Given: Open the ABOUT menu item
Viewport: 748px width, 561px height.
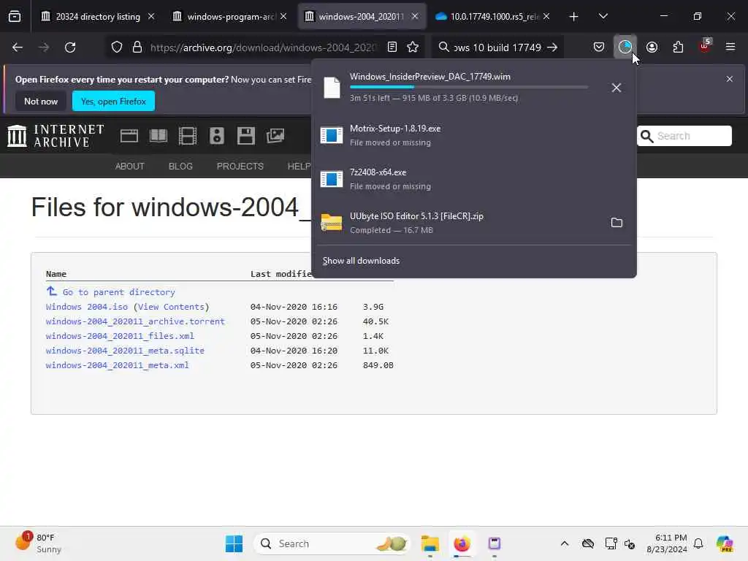Looking at the screenshot, I should pyautogui.click(x=129, y=167).
